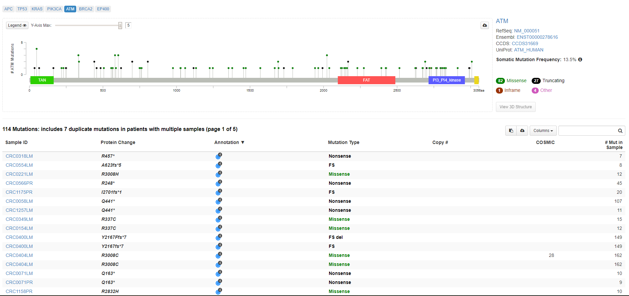Open annotation icon for R3008H row
629x296 pixels.
coord(219,174)
